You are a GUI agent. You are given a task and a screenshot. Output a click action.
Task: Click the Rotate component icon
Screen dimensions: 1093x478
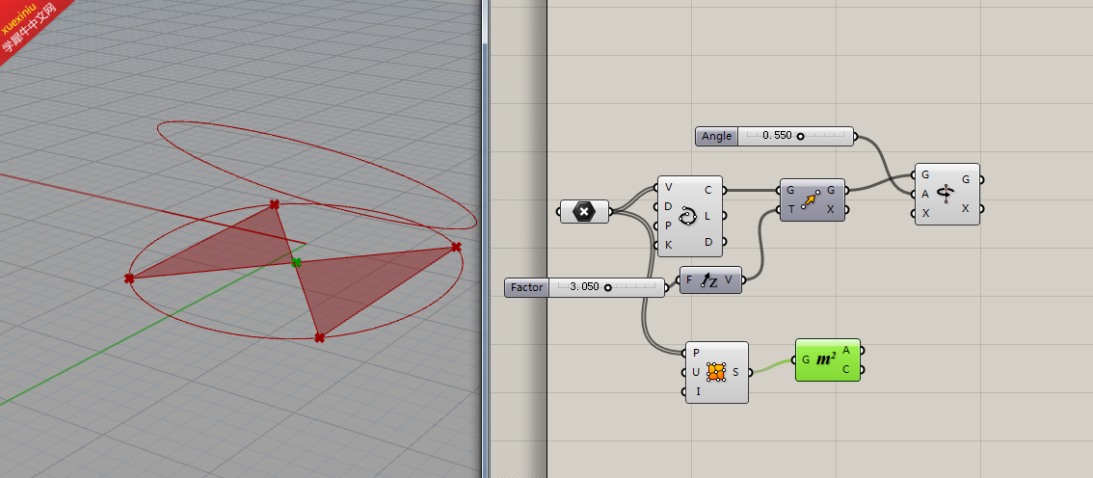coord(946,194)
